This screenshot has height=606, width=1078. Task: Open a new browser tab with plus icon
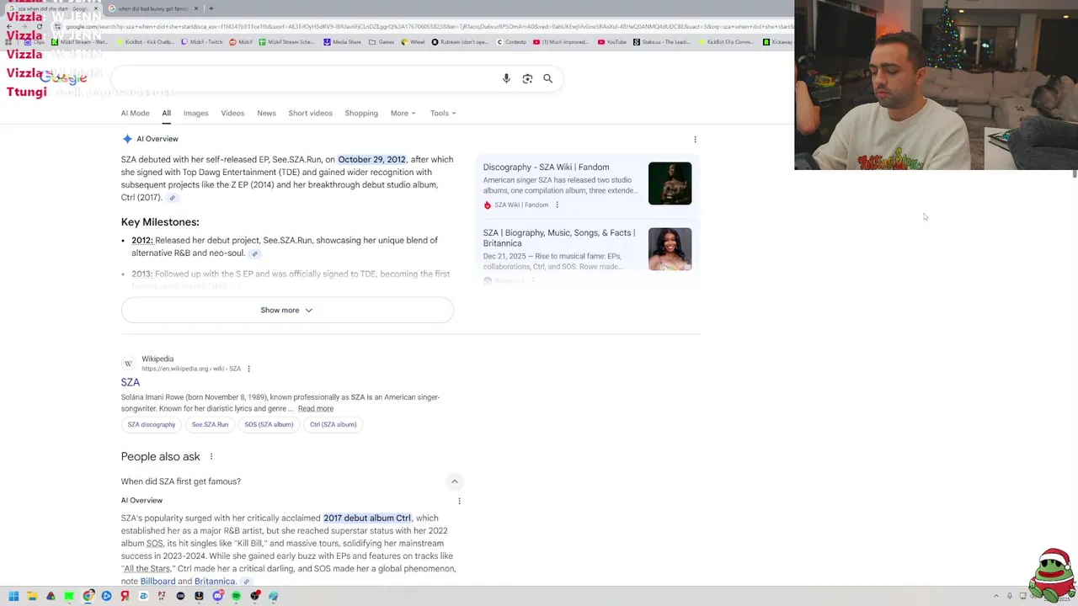click(211, 8)
